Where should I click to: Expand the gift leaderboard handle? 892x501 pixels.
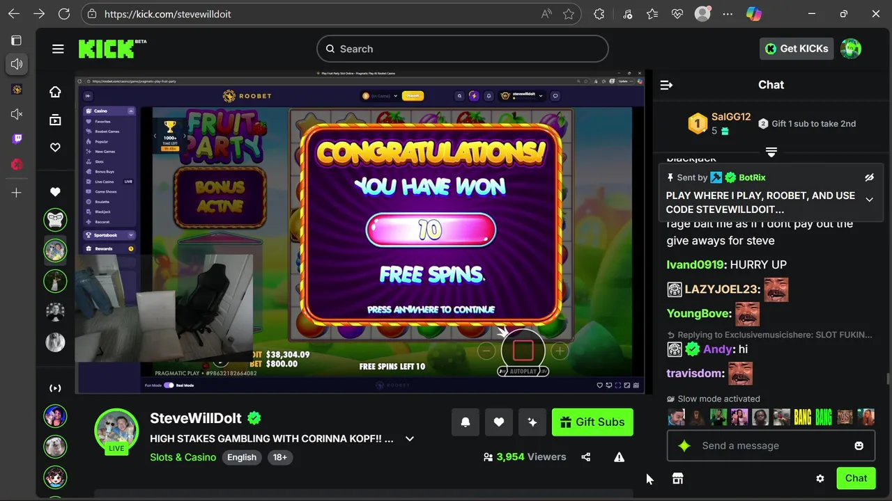point(771,151)
